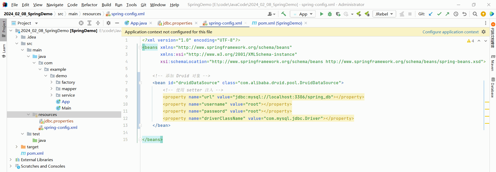Run the App configuration with green play button
496x172 pixels.
[322, 14]
